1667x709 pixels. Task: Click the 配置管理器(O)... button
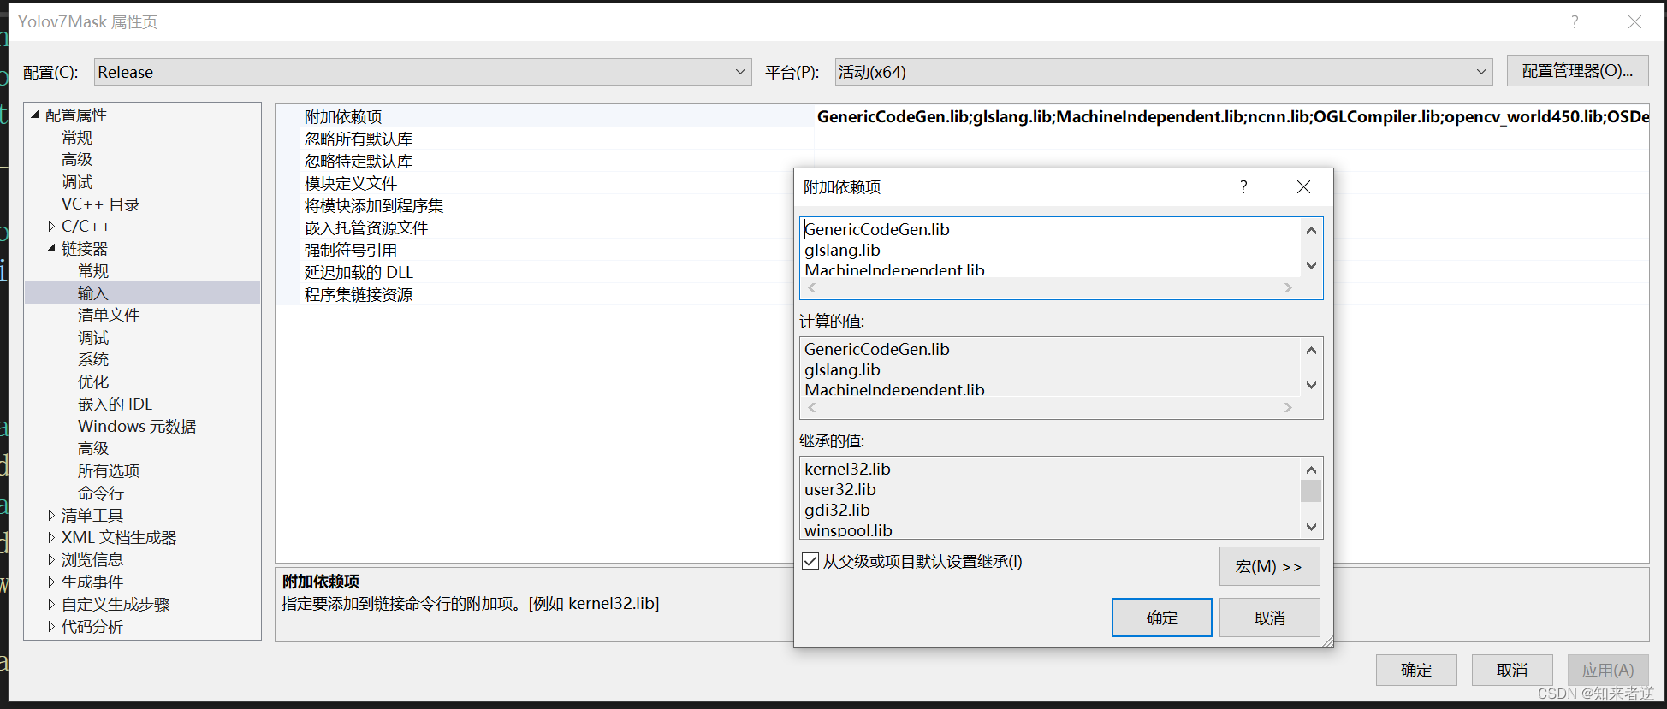1577,71
